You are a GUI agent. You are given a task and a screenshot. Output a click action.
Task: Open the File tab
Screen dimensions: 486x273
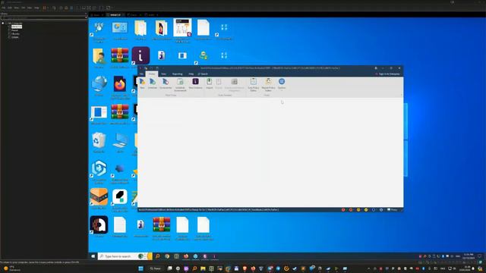141,74
